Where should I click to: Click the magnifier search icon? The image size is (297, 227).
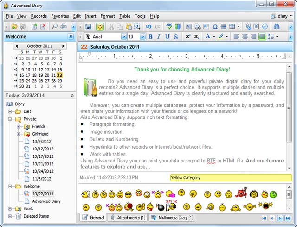click(55, 26)
